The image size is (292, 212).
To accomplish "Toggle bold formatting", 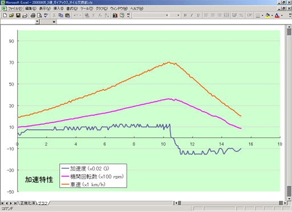I will pyautogui.click(x=185, y=15).
